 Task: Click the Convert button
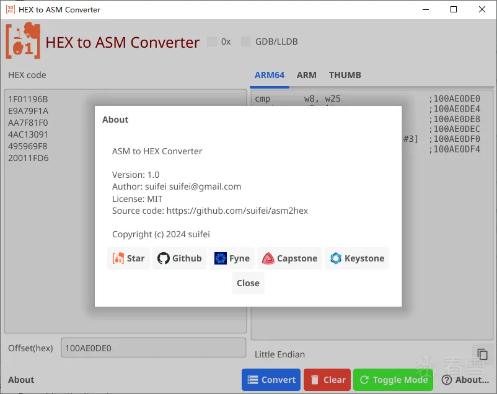click(271, 379)
